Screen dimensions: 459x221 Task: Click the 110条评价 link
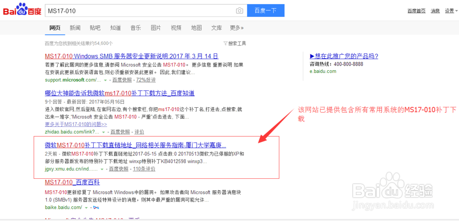[144, 169]
